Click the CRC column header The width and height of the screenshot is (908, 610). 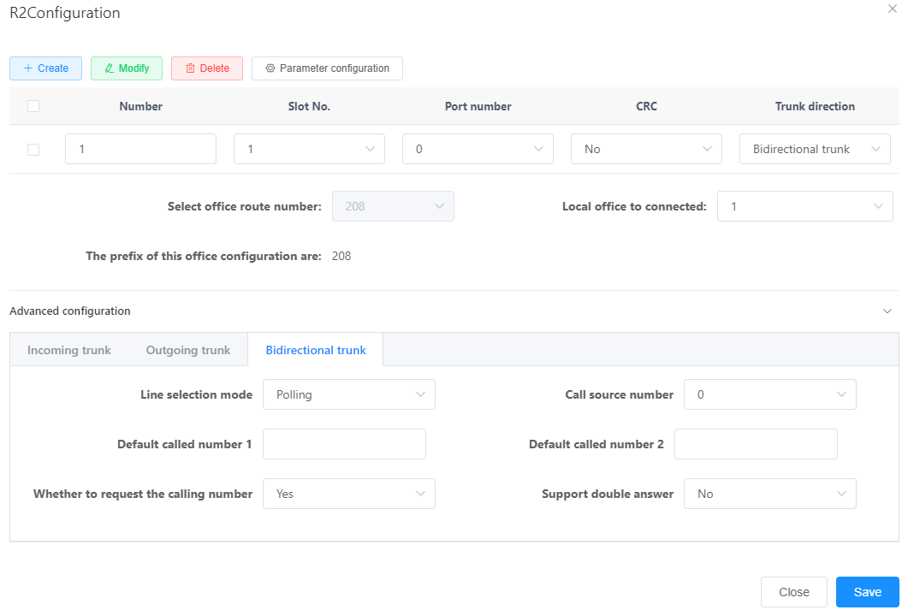pyautogui.click(x=646, y=106)
